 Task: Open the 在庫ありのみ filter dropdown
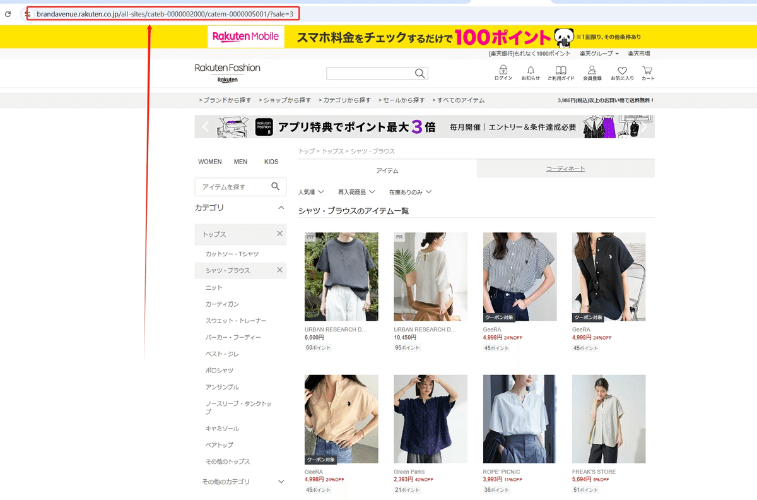tap(411, 192)
